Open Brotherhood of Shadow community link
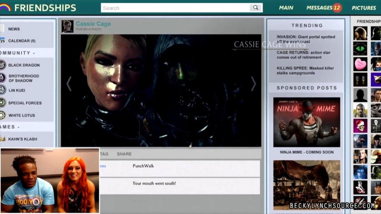 [24, 78]
